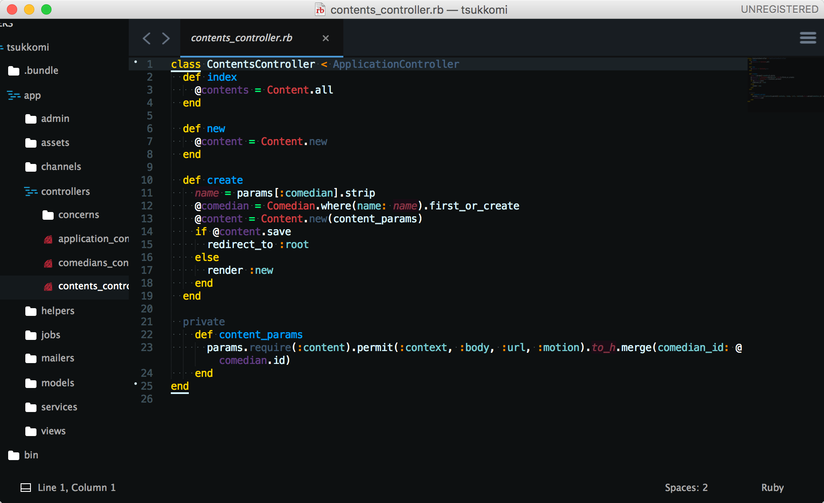824x503 pixels.
Task: Select the comedians_con... Ruby file icon
Action: (x=48, y=263)
